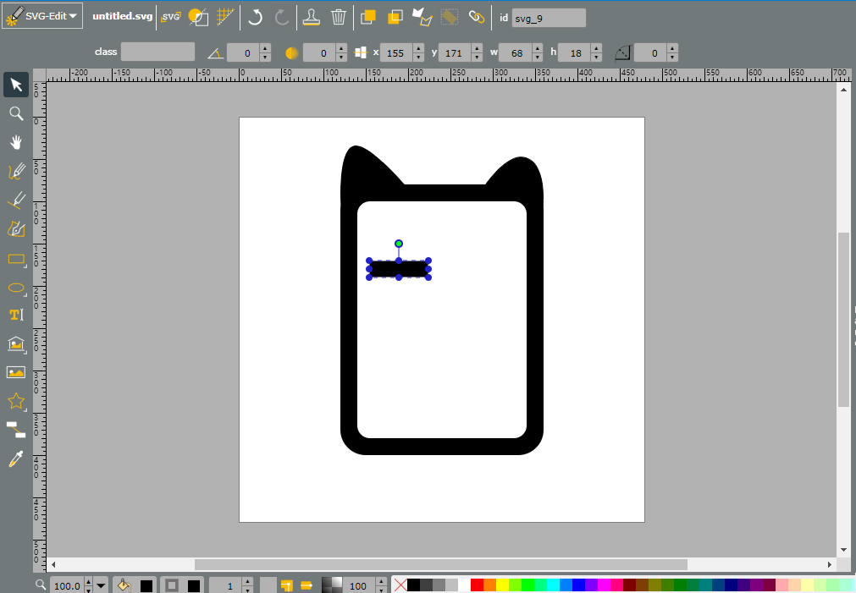Activate the Text tool
The width and height of the screenshot is (856, 593).
pos(16,315)
